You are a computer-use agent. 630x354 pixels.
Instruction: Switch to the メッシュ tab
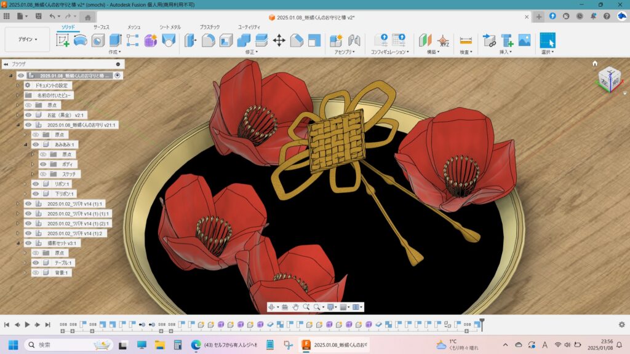click(134, 27)
